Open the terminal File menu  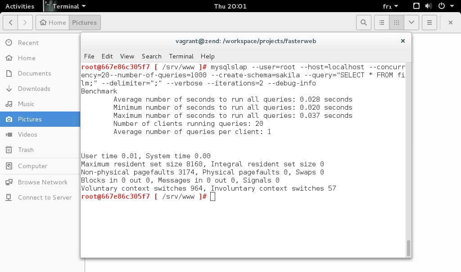coord(89,56)
